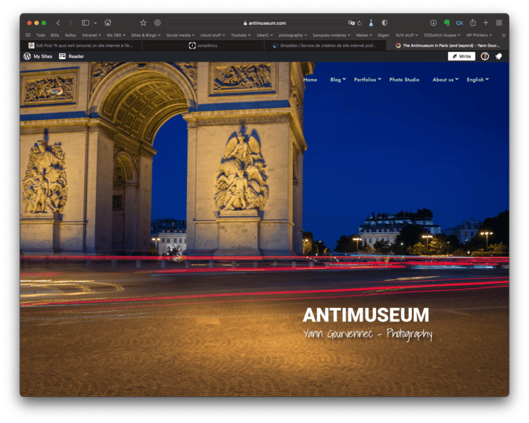
Task: Open the Social media bookmarks folder
Action: tap(180, 35)
